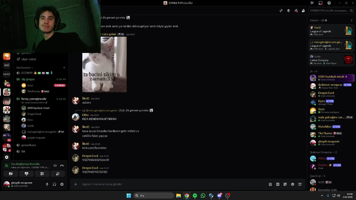Open the cat image attachment
Viewport: 356px width, 200px height.
(104, 64)
